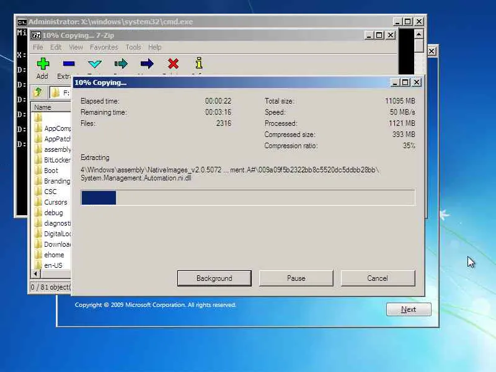Click the up-folder arrow icon
Image resolution: width=496 pixels, height=372 pixels.
tap(38, 92)
